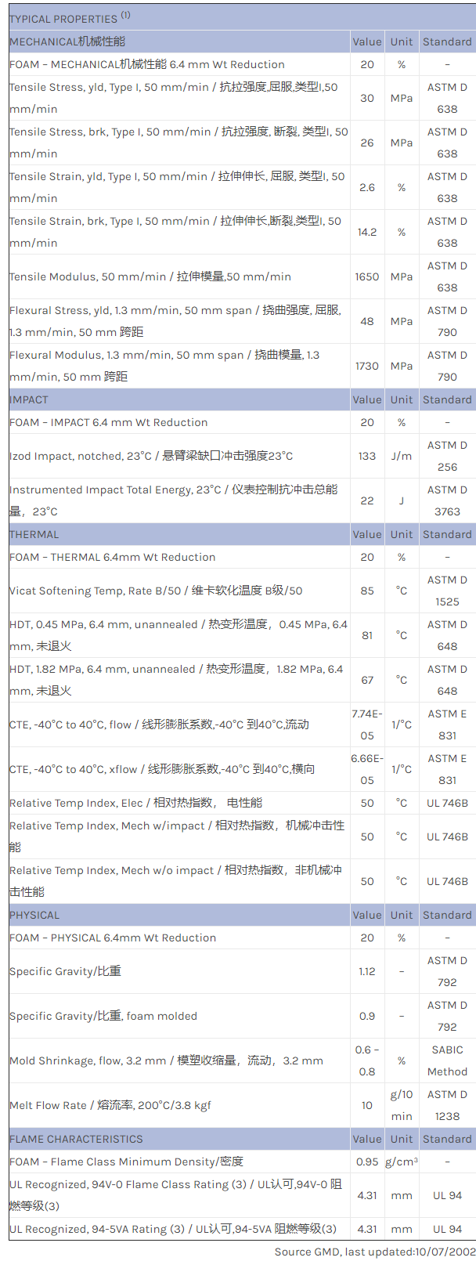The image size is (476, 1261).
Task: Select the THERMAL section header
Action: coord(34,534)
